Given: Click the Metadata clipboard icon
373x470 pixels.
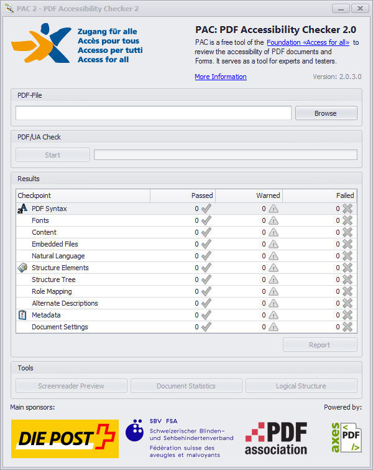Looking at the screenshot, I should pos(22,315).
